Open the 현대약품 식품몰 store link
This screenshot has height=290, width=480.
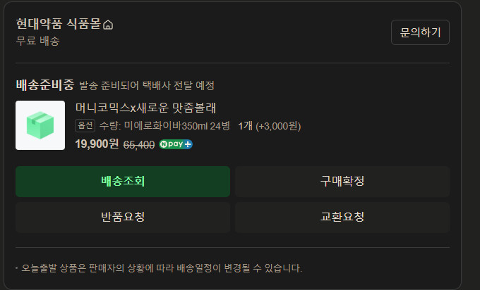58,24
